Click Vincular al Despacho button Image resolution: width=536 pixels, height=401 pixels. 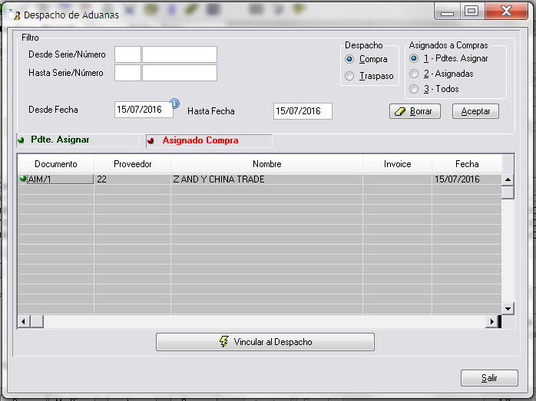click(265, 342)
